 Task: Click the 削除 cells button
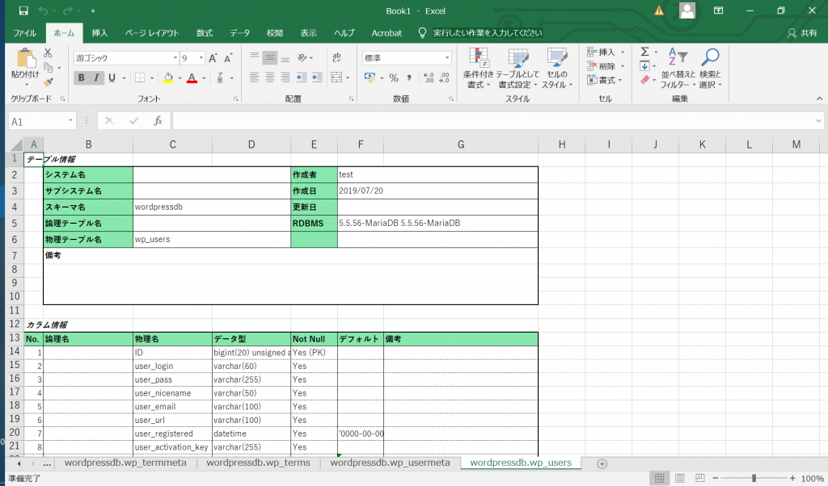coord(606,66)
